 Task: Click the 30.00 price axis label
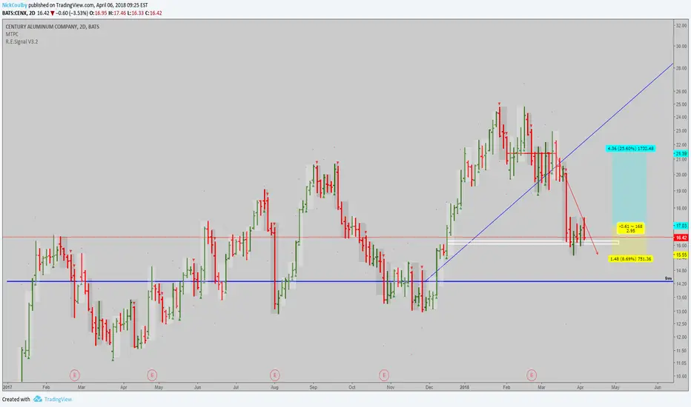pyautogui.click(x=681, y=46)
